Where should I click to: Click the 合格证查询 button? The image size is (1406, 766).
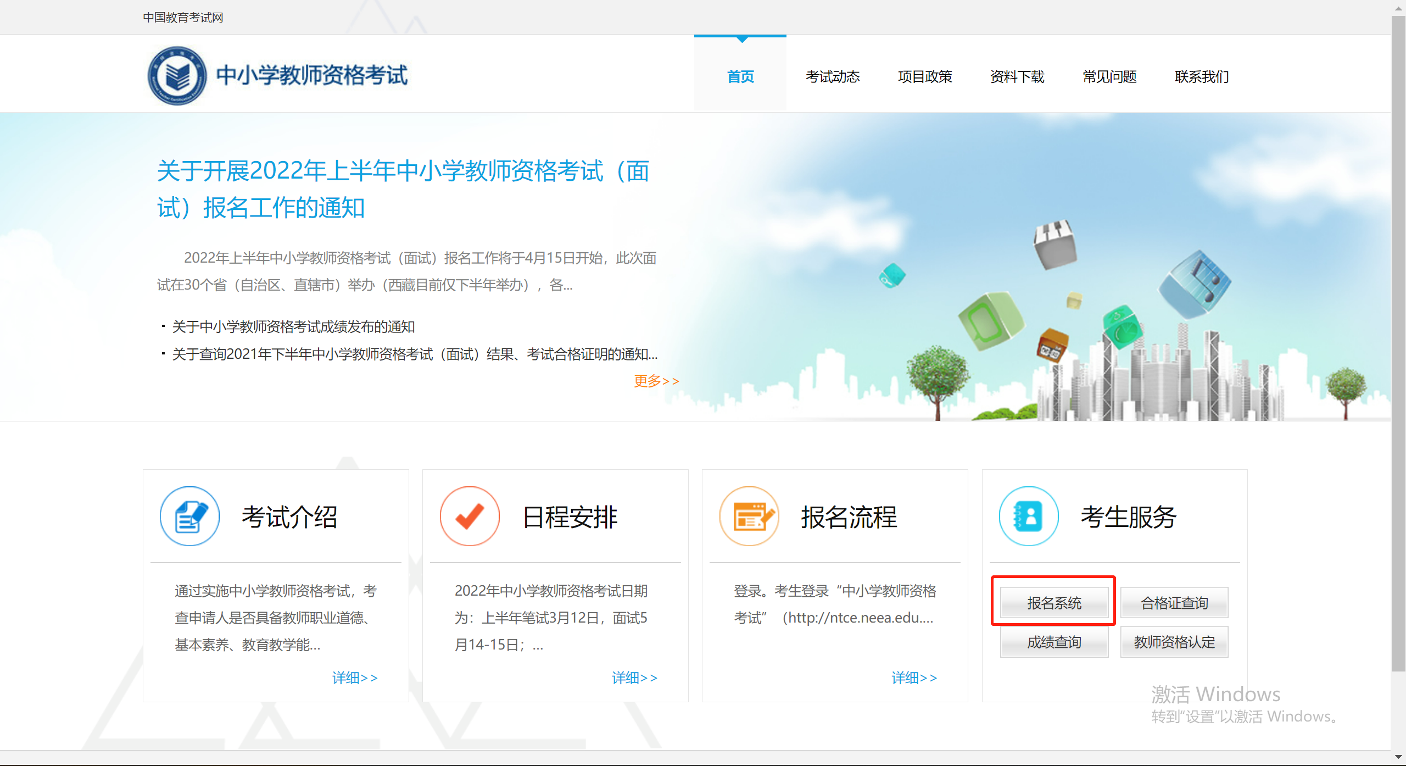(1174, 603)
